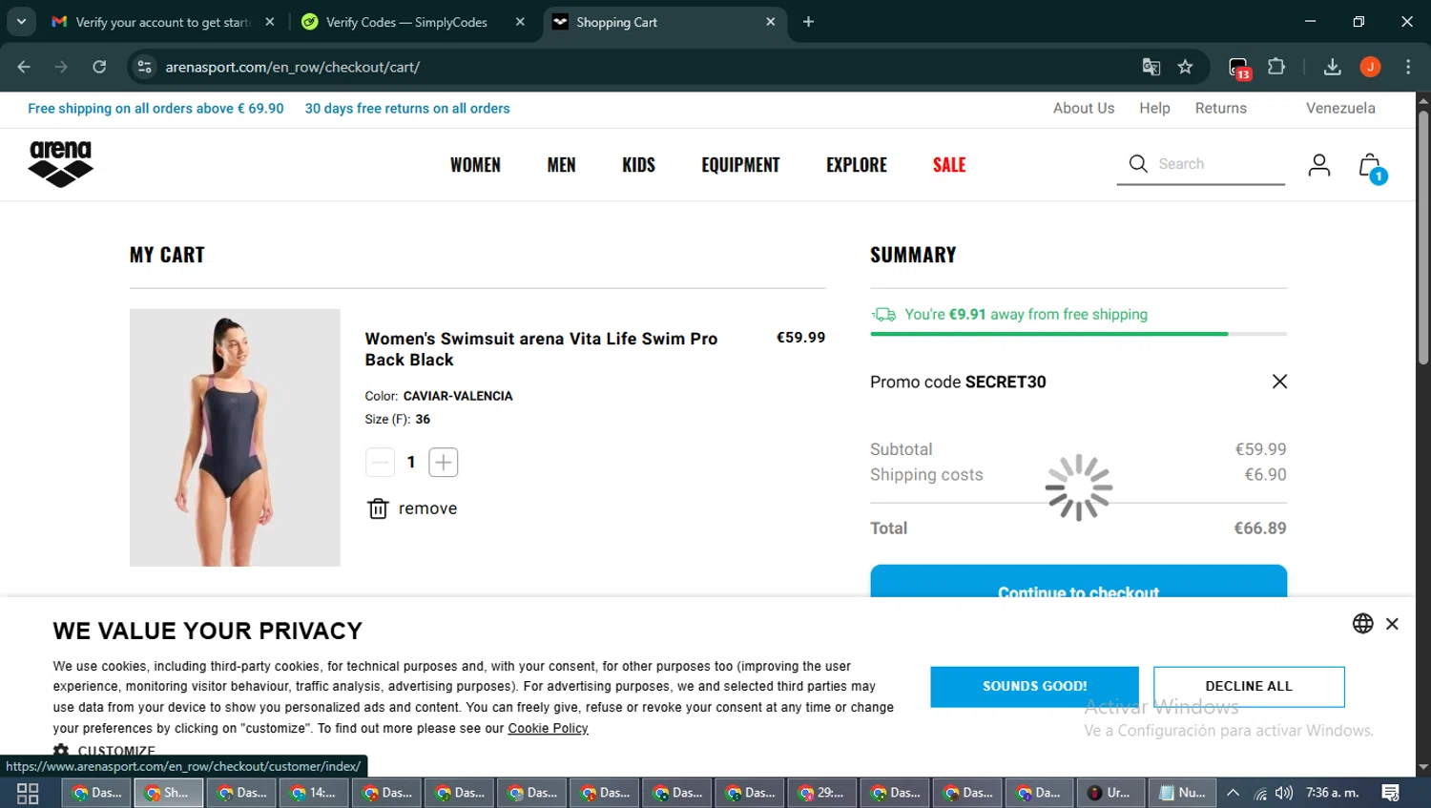Open the Cookie Policy link
Image resolution: width=1431 pixels, height=808 pixels.
[548, 729]
